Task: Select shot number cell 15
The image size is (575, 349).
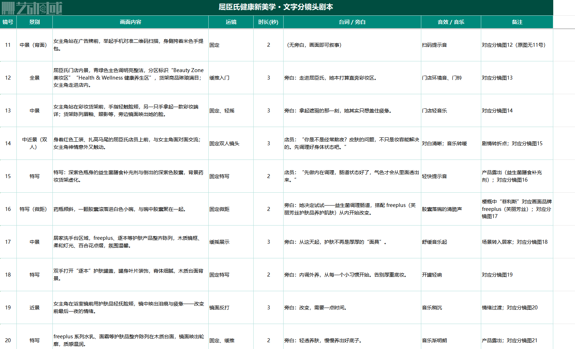Action: coord(8,176)
